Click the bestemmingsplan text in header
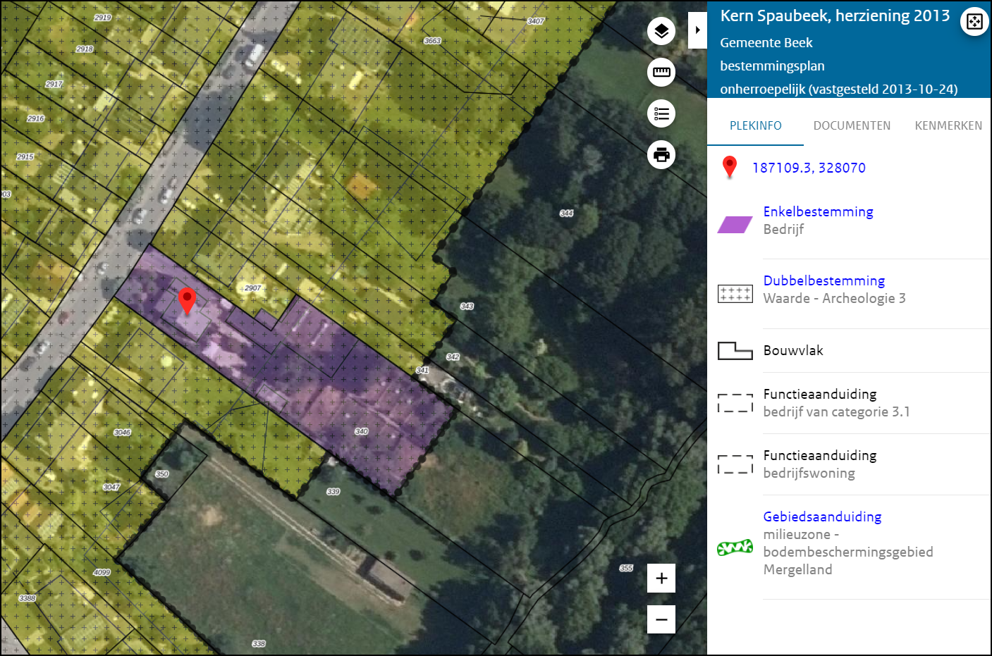This screenshot has height=656, width=992. (x=772, y=66)
